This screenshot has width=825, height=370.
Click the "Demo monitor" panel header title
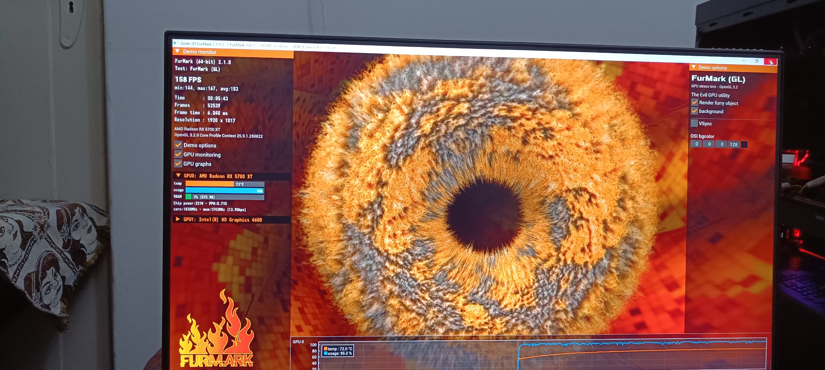[200, 52]
